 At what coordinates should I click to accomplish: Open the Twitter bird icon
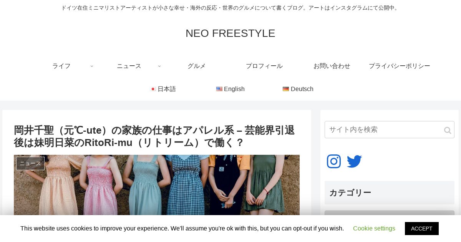click(x=354, y=161)
